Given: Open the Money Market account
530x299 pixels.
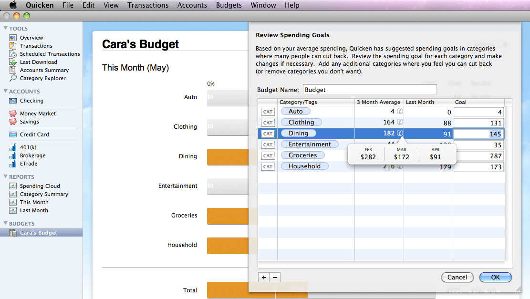Looking at the screenshot, I should point(38,113).
